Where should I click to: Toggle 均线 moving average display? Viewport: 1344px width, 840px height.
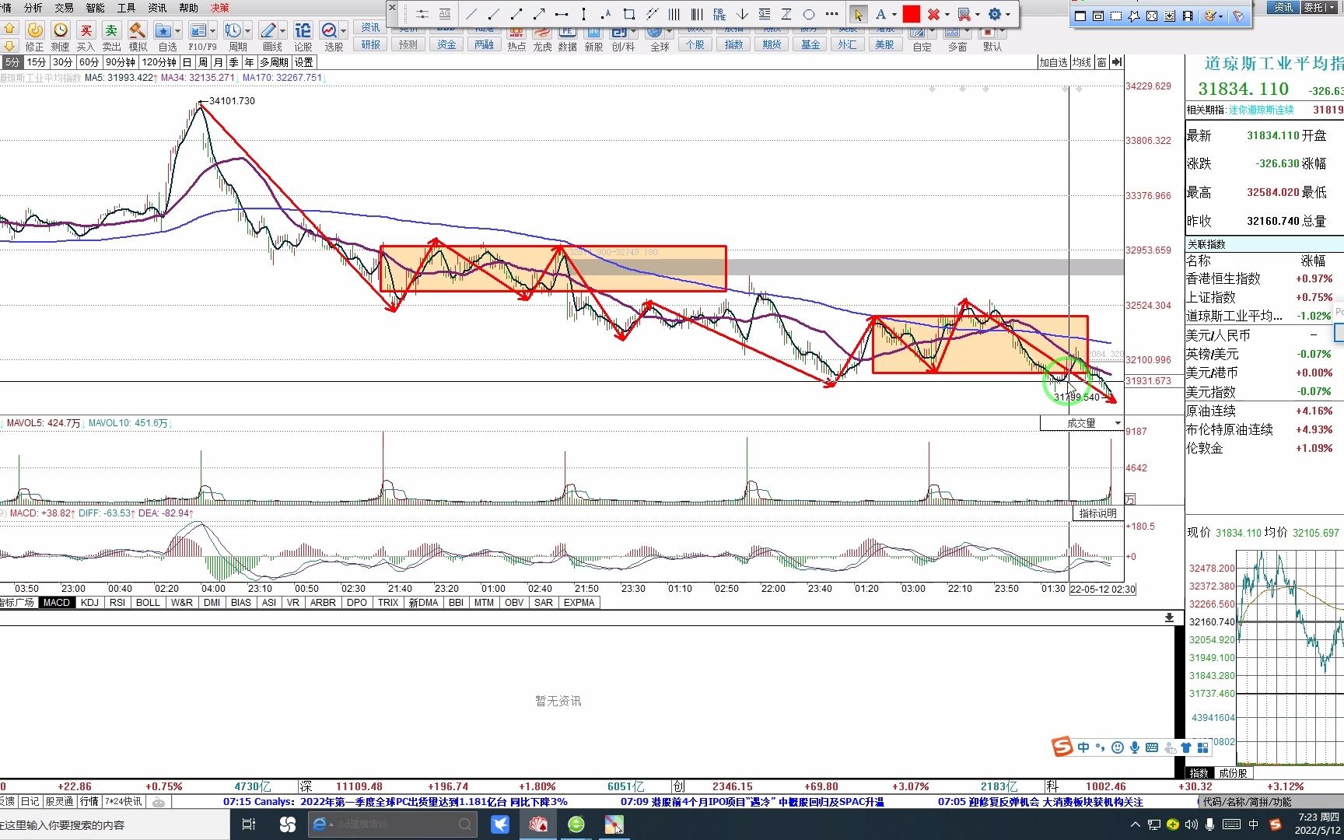(x=1082, y=62)
